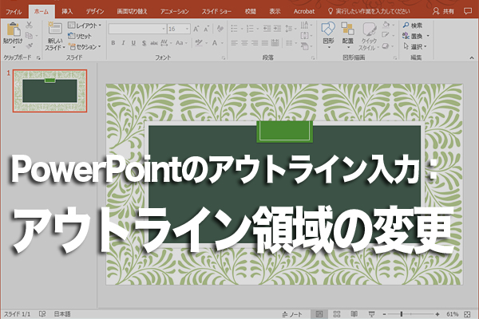Click the New Slide (新しいスライド) icon
479x319 pixels.
[55, 29]
